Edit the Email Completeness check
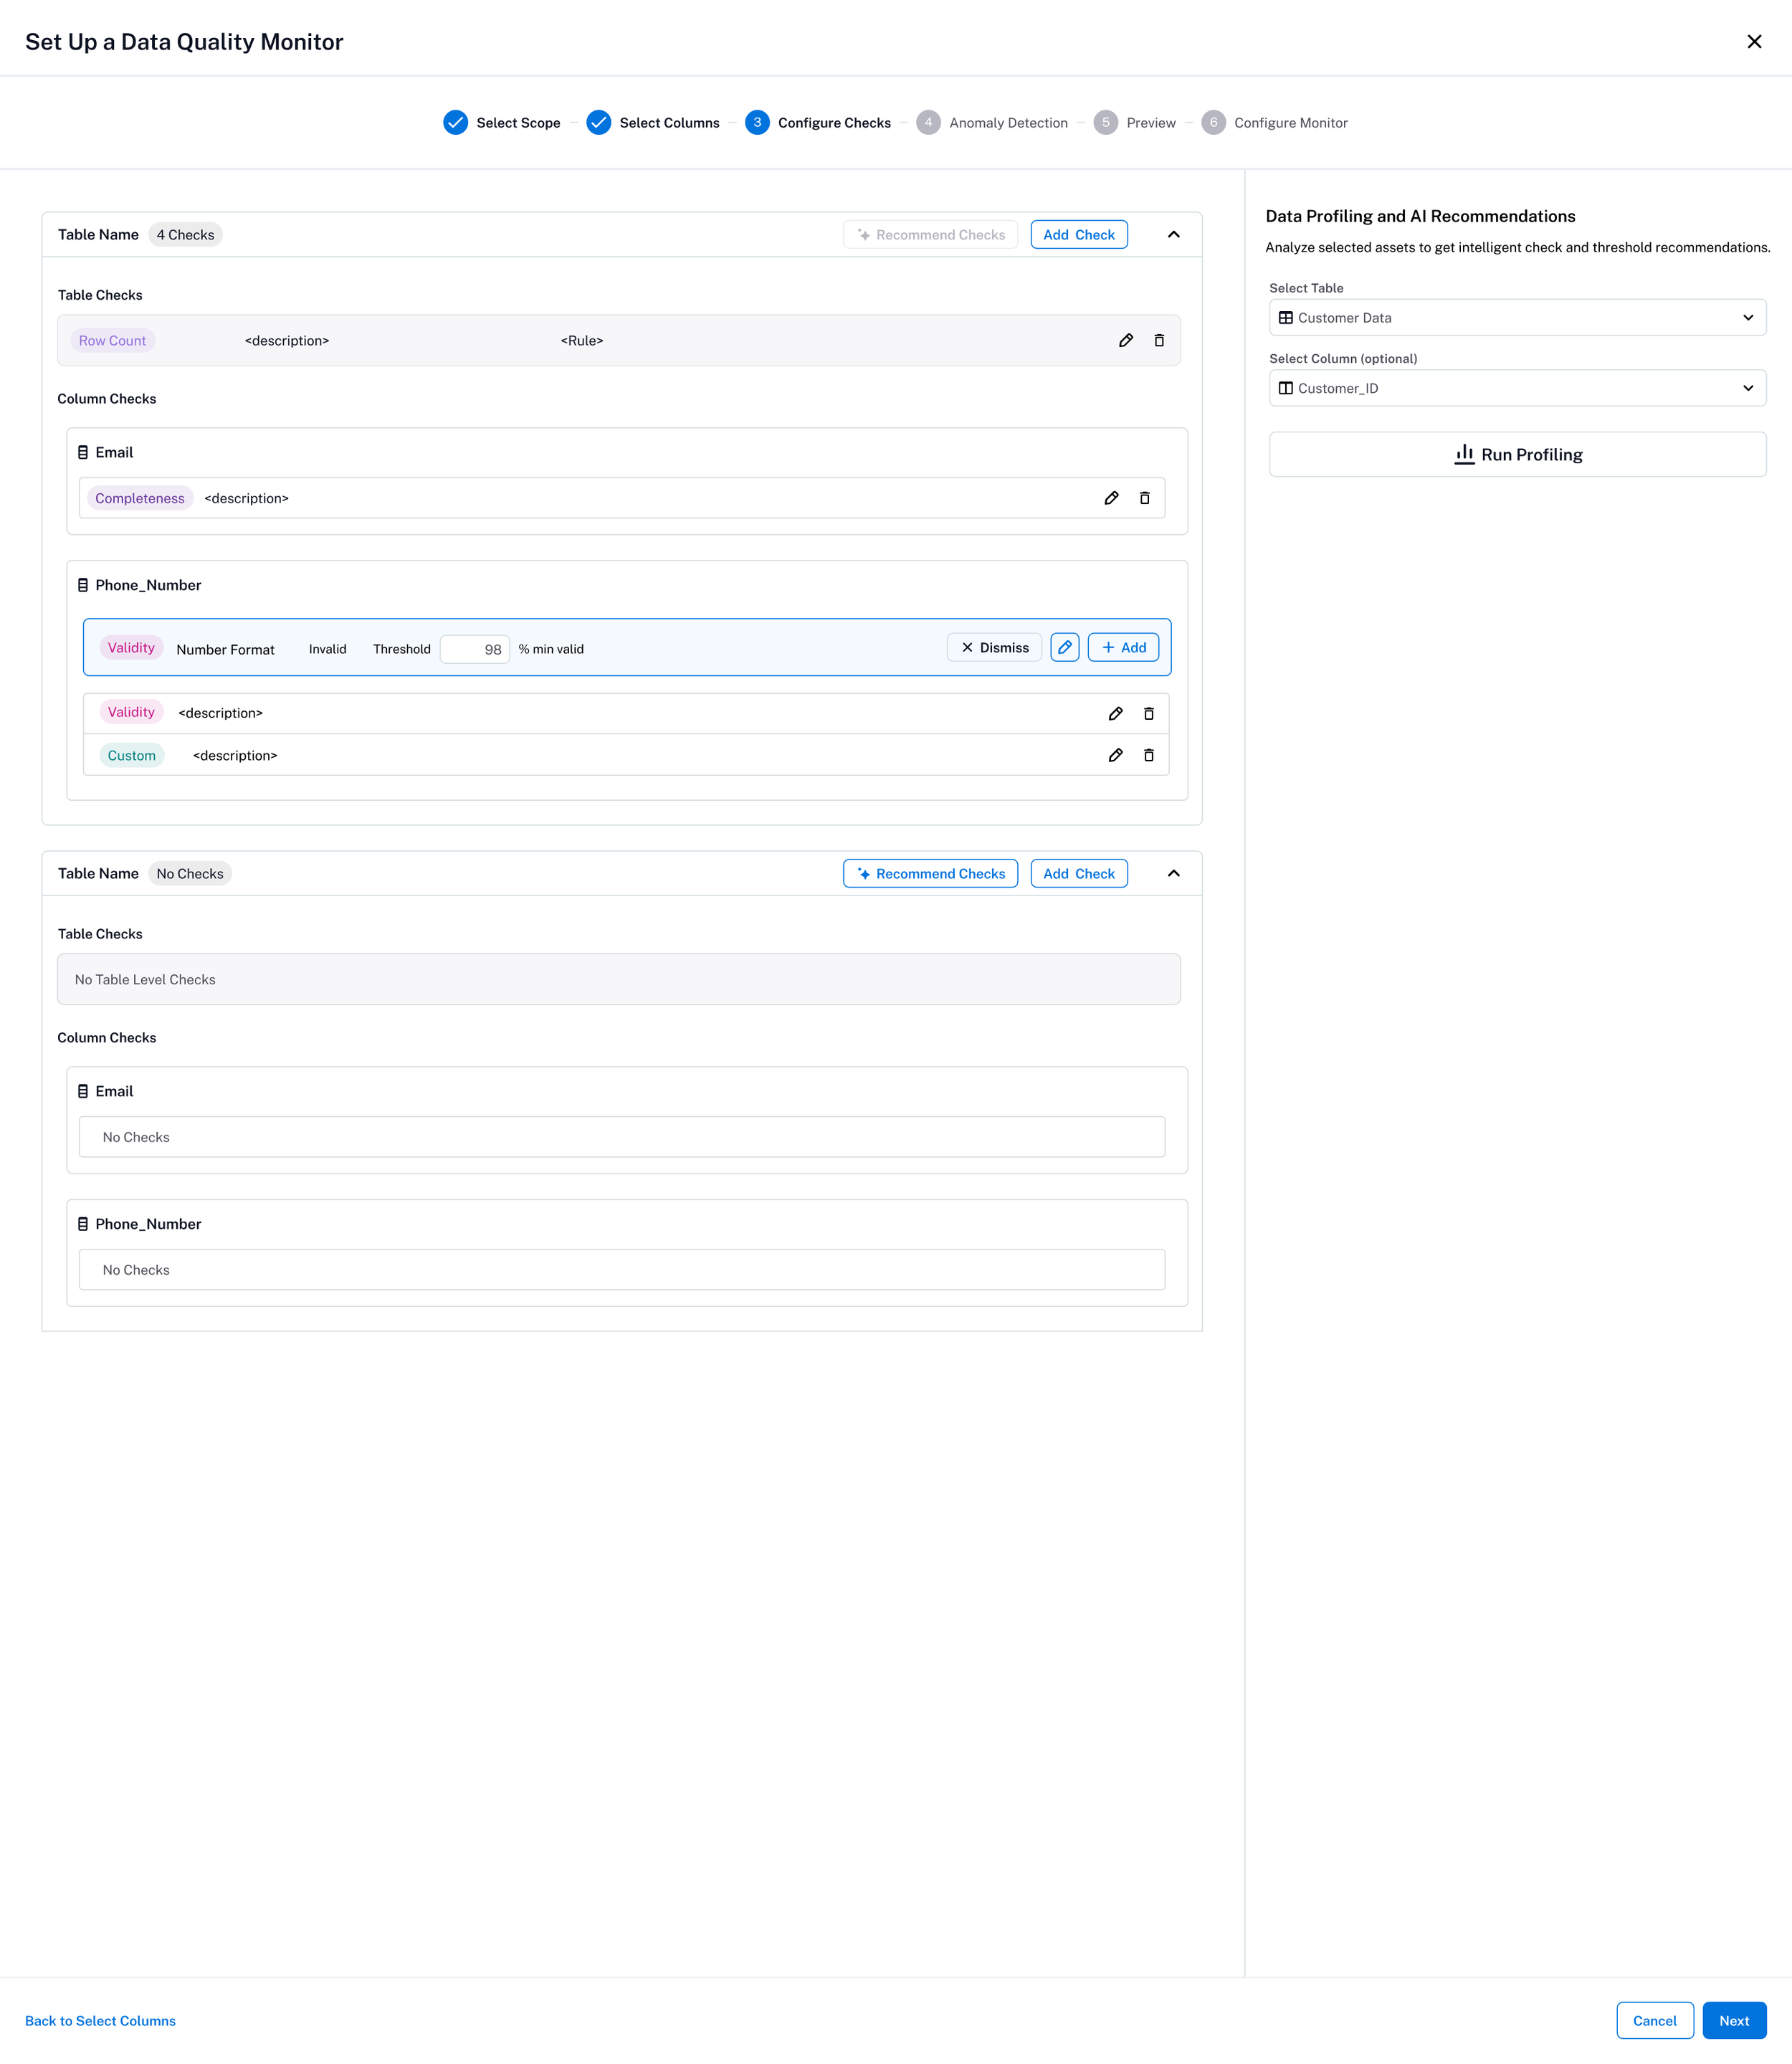Screen dimensions: 1792x2064 (x=1111, y=498)
